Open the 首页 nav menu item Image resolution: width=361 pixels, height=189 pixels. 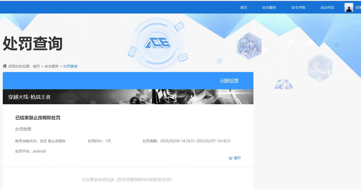pos(244,7)
